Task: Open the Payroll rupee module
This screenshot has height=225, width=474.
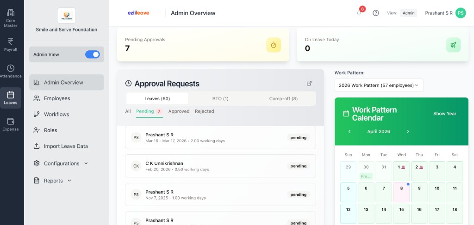Action: (11, 45)
